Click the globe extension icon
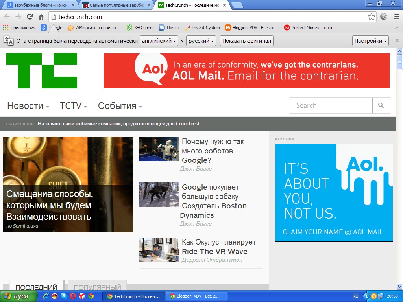Image resolution: width=403 pixels, height=302 pixels. pyautogui.click(x=384, y=17)
